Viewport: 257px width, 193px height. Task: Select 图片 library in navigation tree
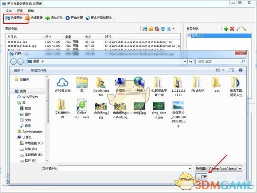pos(25,115)
